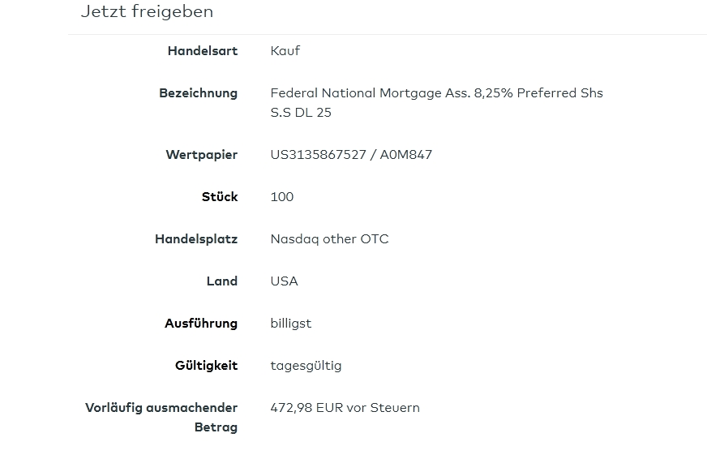Click the Handelsplatz label

(x=196, y=239)
